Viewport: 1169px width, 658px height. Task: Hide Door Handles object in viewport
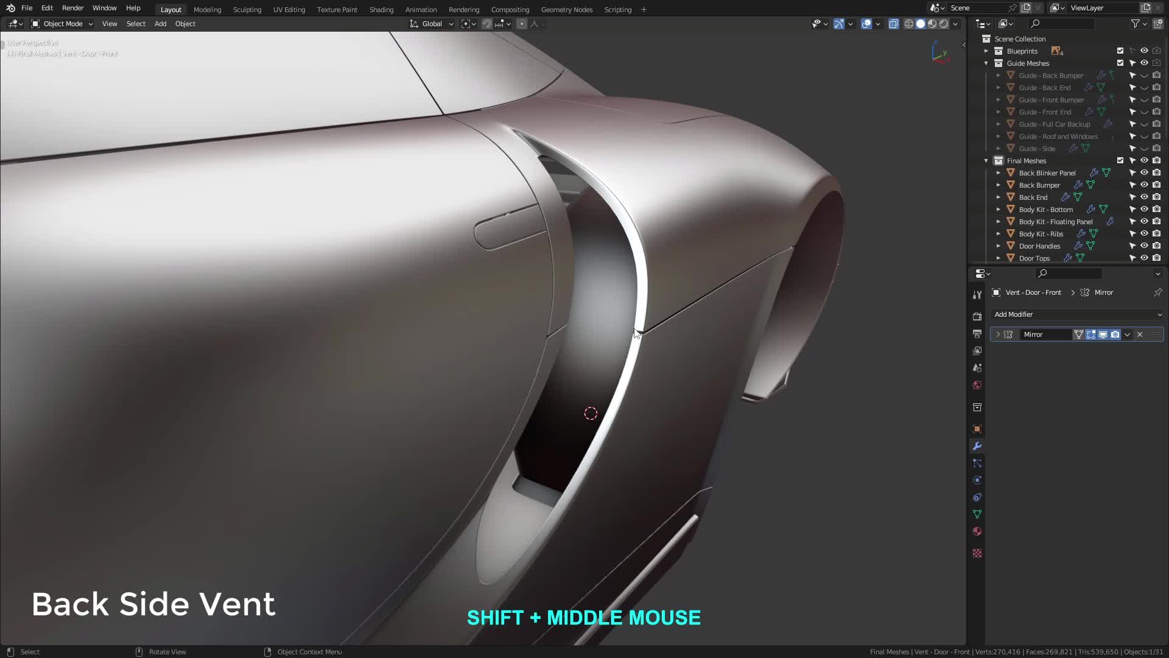tap(1144, 246)
